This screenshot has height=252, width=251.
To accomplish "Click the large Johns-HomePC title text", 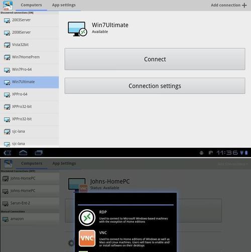I will pos(110,182).
